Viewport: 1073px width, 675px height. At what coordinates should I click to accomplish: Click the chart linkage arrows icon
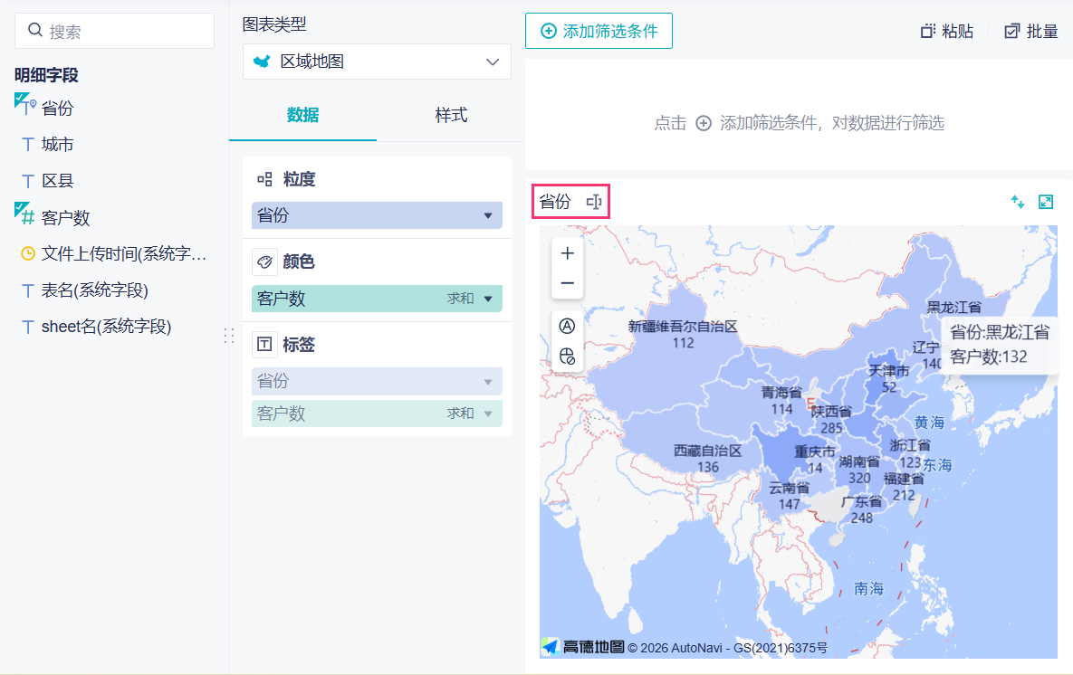pos(1018,202)
